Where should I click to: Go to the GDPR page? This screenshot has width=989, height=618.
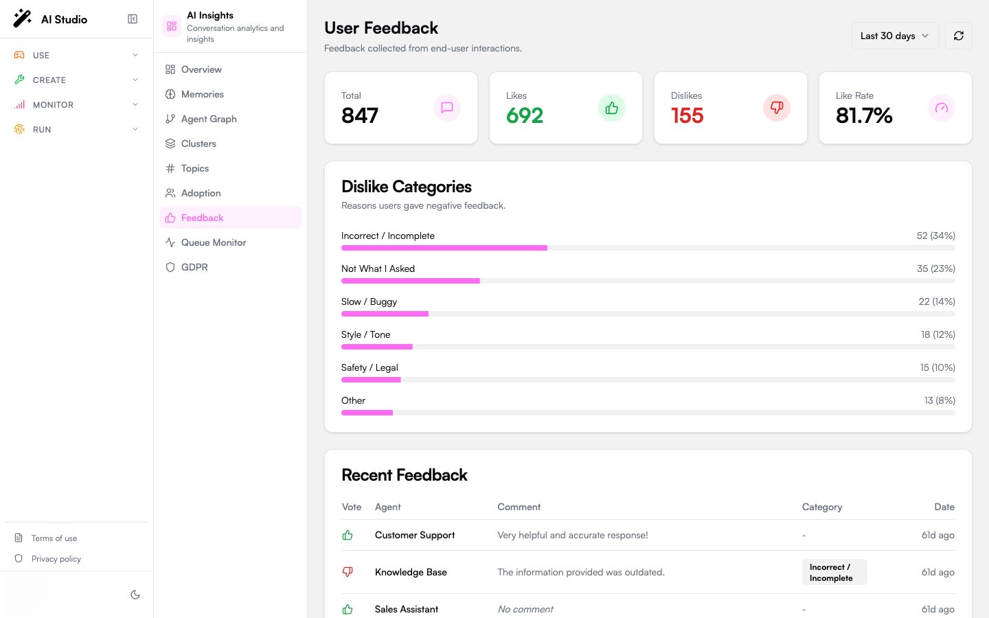click(x=230, y=267)
